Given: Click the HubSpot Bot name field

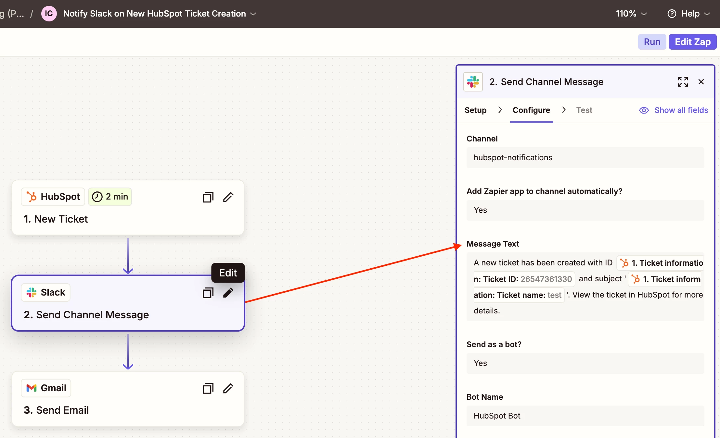Looking at the screenshot, I should 585,416.
